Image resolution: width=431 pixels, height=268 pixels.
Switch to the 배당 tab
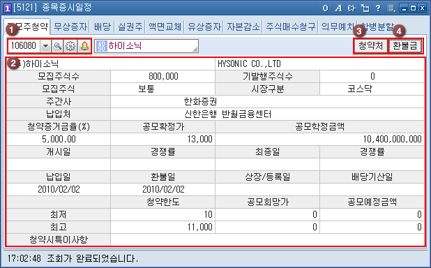click(103, 27)
